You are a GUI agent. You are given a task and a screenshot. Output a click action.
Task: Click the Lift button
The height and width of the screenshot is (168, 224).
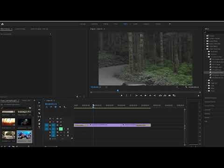click(x=160, y=95)
